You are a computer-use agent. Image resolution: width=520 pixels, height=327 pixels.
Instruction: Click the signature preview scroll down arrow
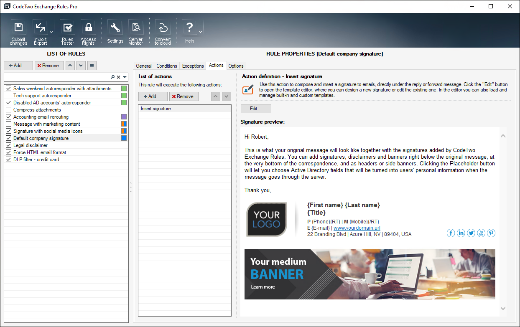[503, 309]
